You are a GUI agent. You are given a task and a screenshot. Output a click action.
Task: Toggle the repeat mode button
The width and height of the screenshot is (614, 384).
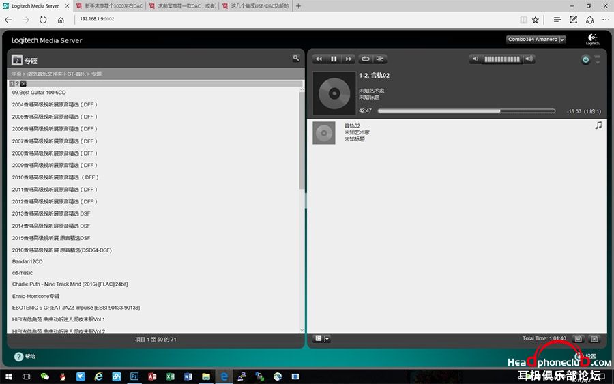(x=366, y=59)
